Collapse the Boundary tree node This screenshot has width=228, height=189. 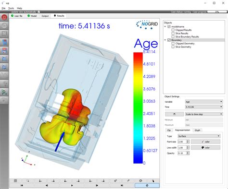[165, 40]
